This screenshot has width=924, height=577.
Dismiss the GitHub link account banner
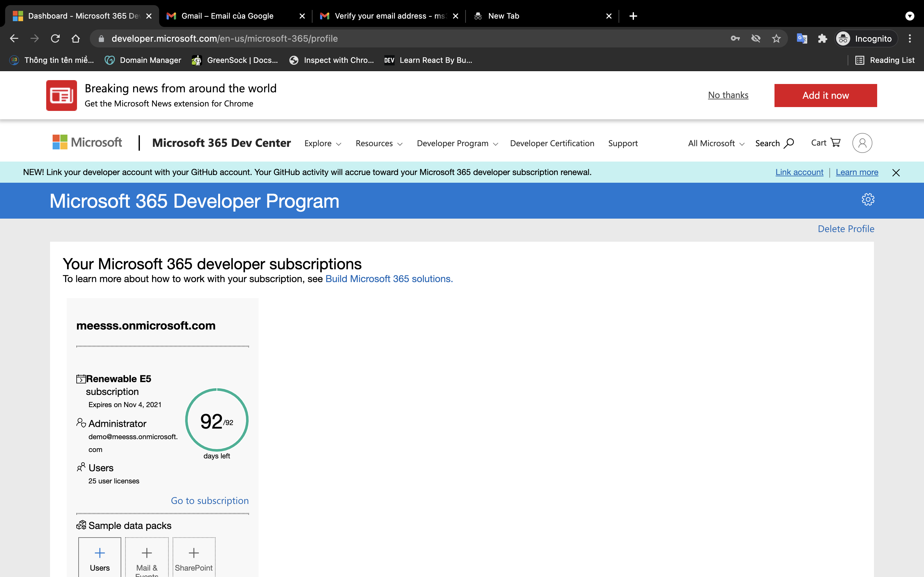895,172
